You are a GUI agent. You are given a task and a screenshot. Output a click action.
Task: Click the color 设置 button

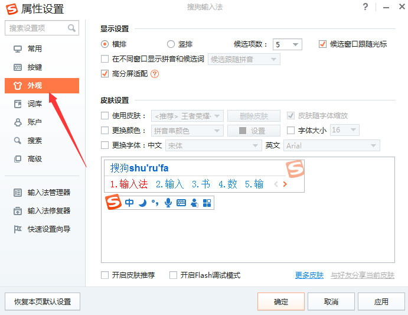tap(254, 131)
